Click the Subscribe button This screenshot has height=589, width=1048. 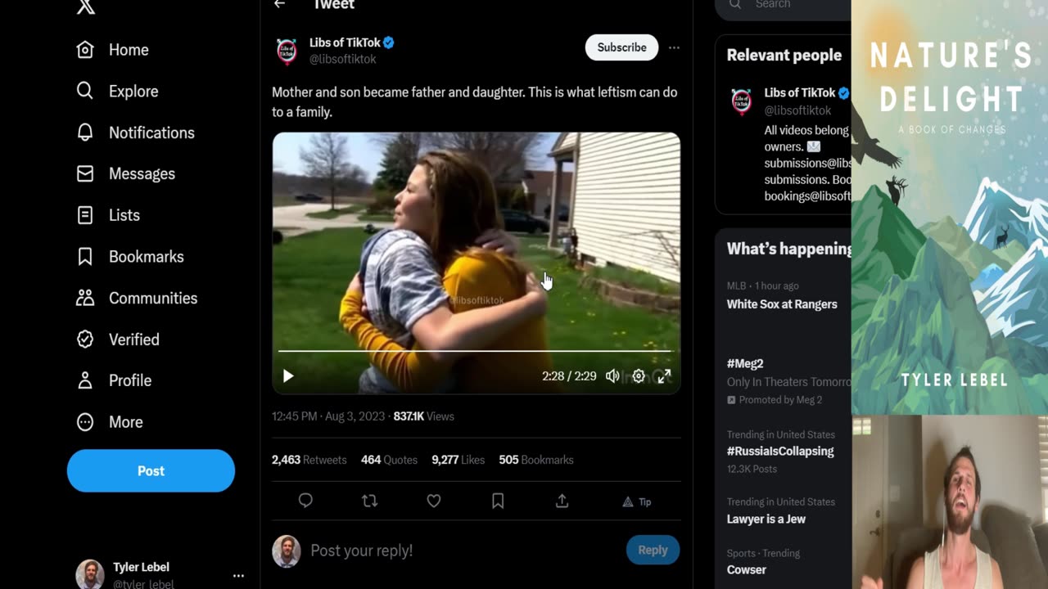tap(621, 47)
